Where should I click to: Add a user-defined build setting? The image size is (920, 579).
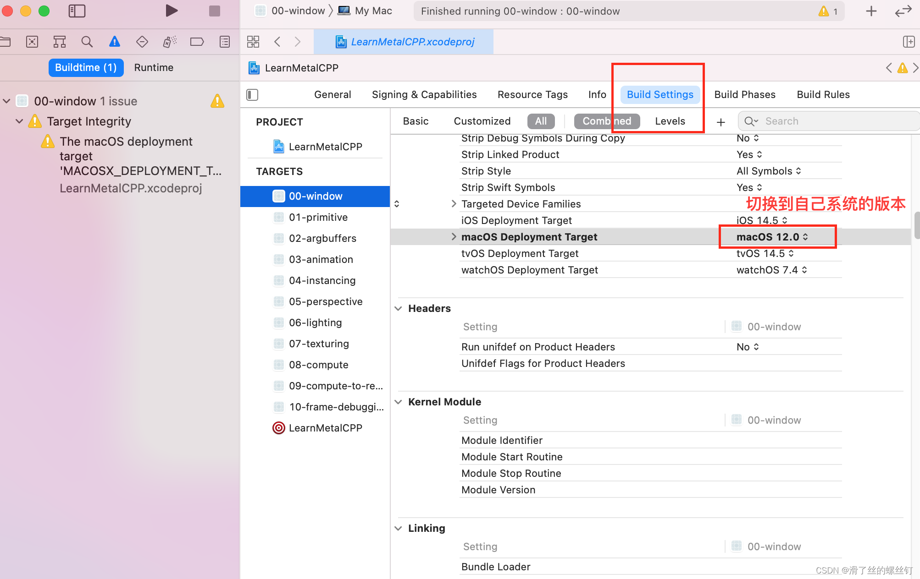(x=721, y=121)
